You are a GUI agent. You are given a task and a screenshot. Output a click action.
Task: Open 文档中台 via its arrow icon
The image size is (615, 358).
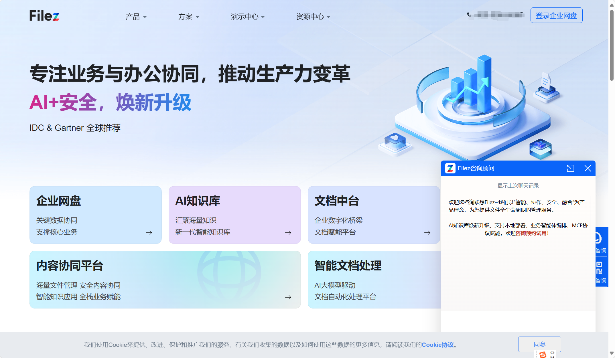point(427,233)
